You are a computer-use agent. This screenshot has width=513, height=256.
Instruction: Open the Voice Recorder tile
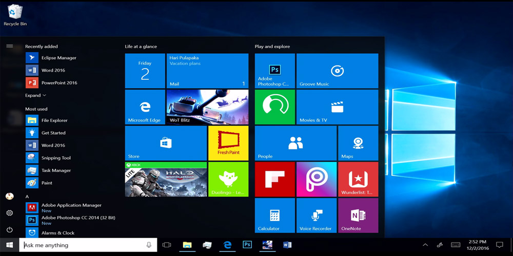tap(317, 216)
